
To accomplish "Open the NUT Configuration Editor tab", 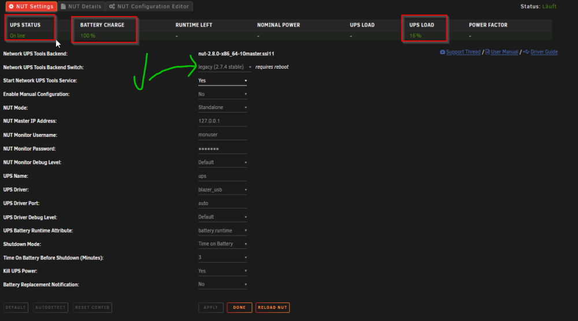I will 149,6.
